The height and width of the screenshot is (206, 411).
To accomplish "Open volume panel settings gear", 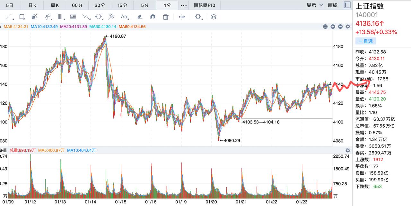I will pyautogui.click(x=348, y=150).
